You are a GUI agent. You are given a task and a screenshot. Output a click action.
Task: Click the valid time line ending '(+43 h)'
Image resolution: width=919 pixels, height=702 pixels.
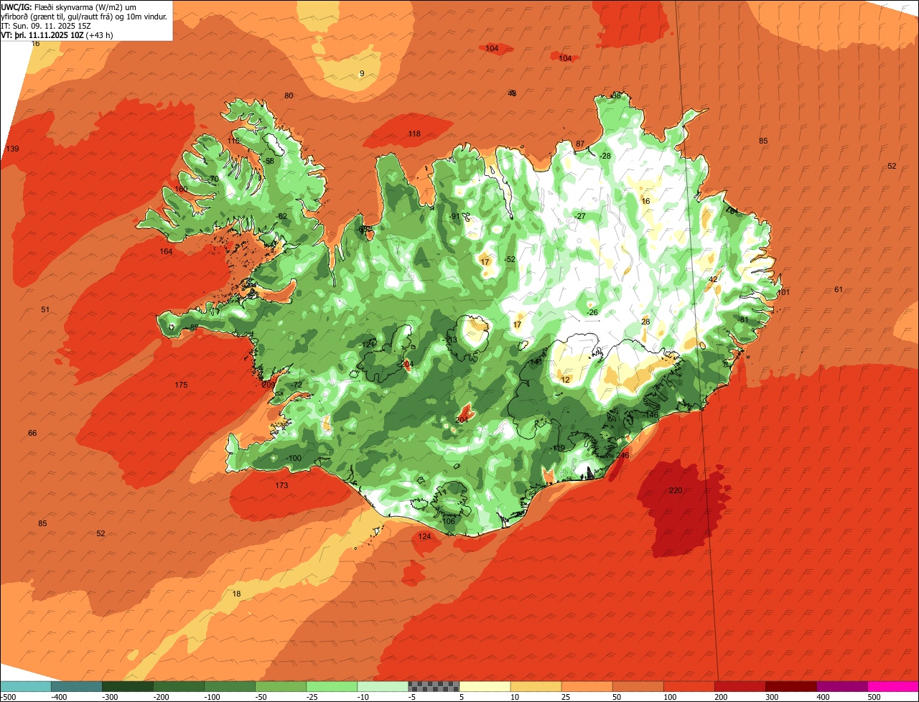(58, 35)
